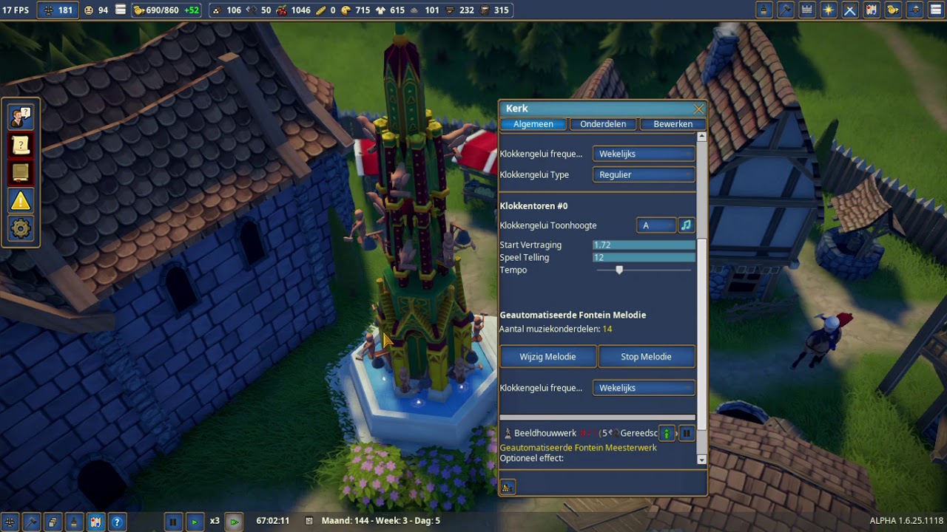Viewport: 947px width, 532px height.
Task: Open the settings gear in left sidebar
Action: pyautogui.click(x=21, y=229)
